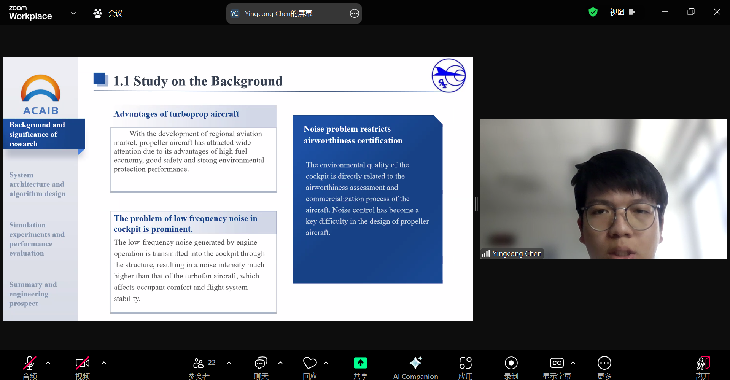Open apps icon in toolbar

click(x=466, y=363)
